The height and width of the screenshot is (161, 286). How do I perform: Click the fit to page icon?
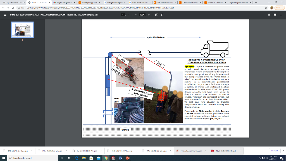(x=156, y=15)
